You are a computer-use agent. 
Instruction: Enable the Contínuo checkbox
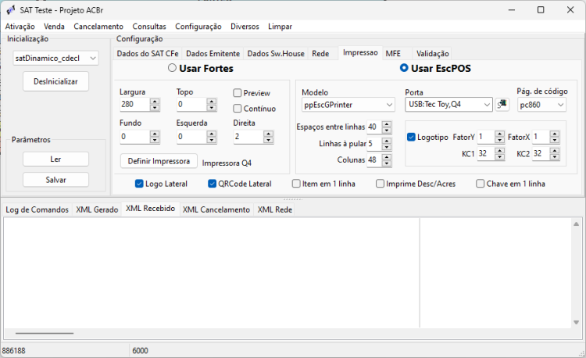coord(238,109)
